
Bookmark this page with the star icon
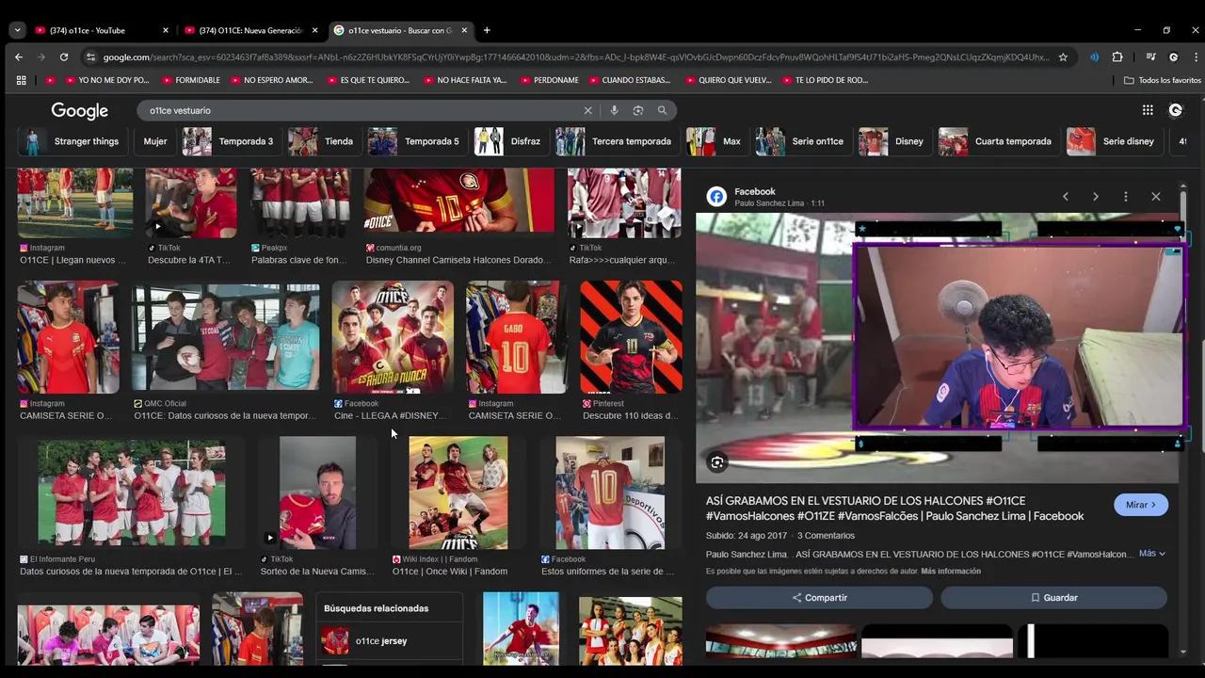(1063, 56)
